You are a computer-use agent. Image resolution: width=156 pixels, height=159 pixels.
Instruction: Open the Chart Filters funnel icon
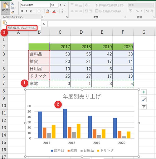[144, 107]
